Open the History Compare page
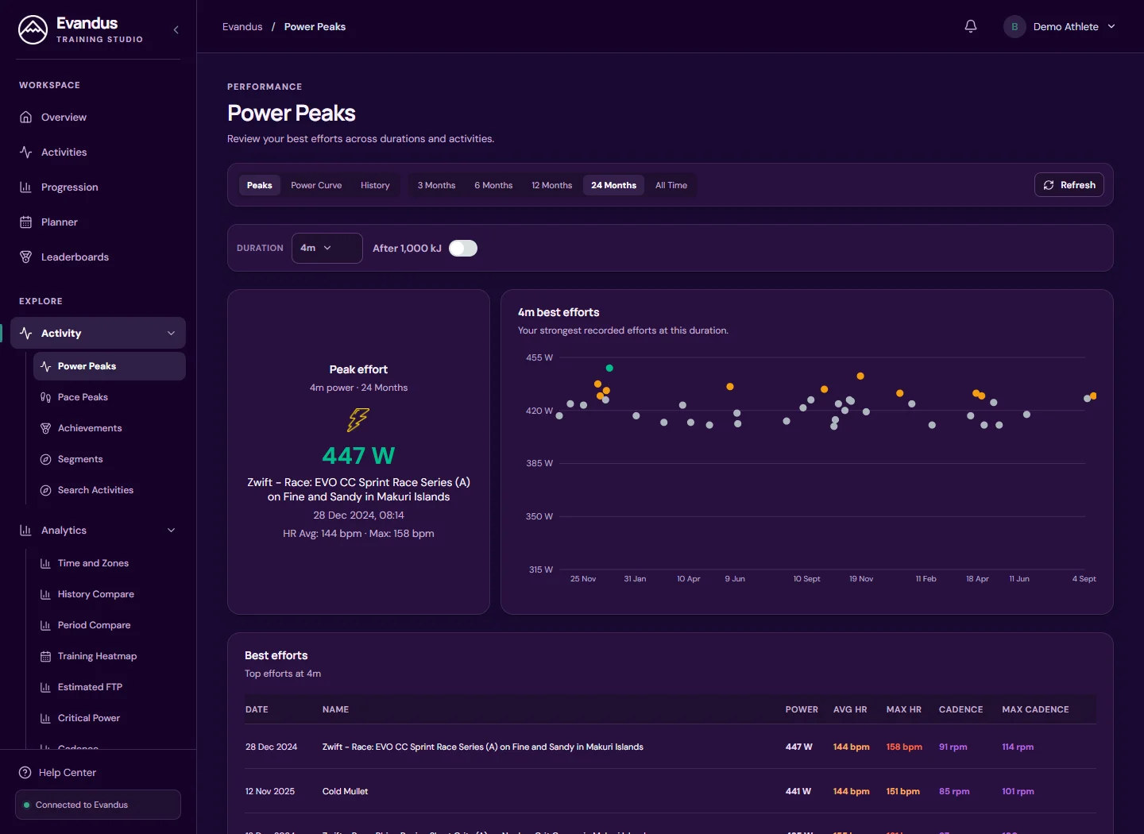This screenshot has height=834, width=1144. [95, 594]
